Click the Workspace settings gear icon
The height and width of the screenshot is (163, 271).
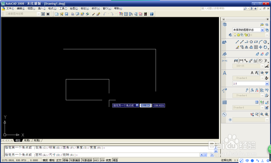[x=43, y=14]
